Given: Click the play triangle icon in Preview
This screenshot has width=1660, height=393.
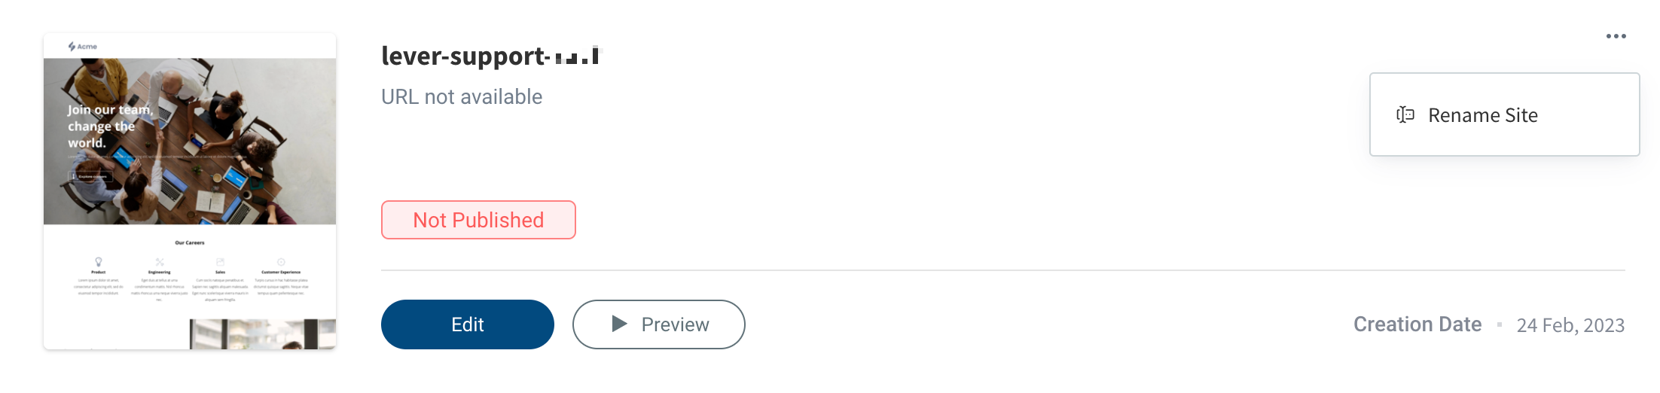Looking at the screenshot, I should tap(619, 324).
